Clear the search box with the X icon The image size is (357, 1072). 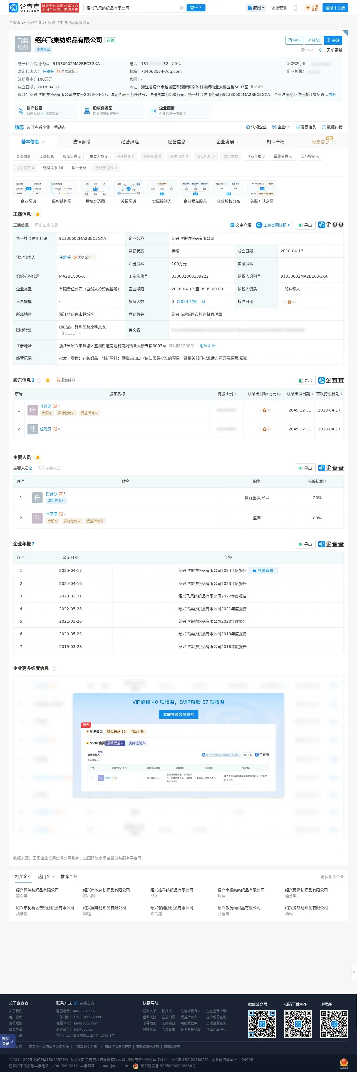pyautogui.click(x=181, y=8)
